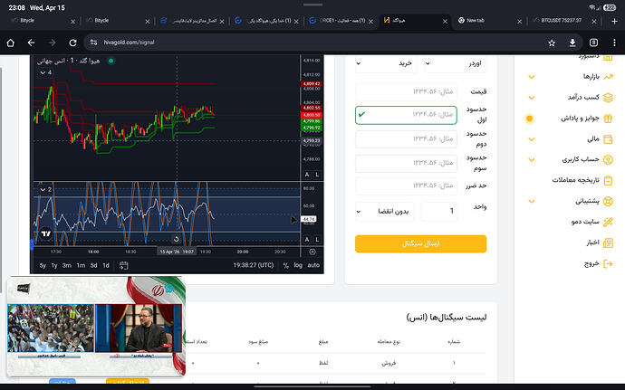Set chart range to 3m
Viewport: 625px width, 390px height.
[66, 265]
